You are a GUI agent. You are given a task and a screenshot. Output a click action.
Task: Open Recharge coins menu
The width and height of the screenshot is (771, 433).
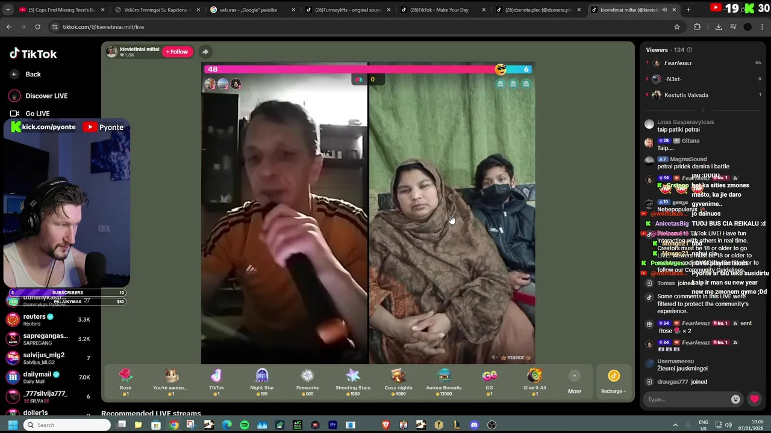[613, 382]
